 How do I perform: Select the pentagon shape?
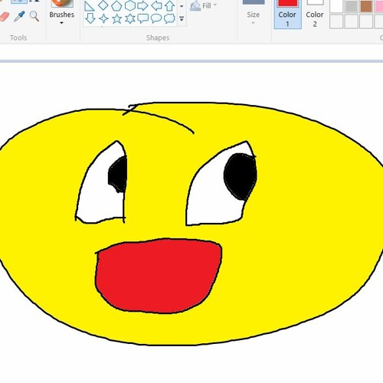(x=116, y=5)
